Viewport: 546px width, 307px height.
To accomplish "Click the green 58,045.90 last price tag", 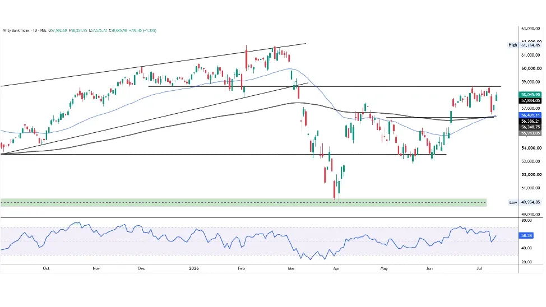I will (x=530, y=95).
